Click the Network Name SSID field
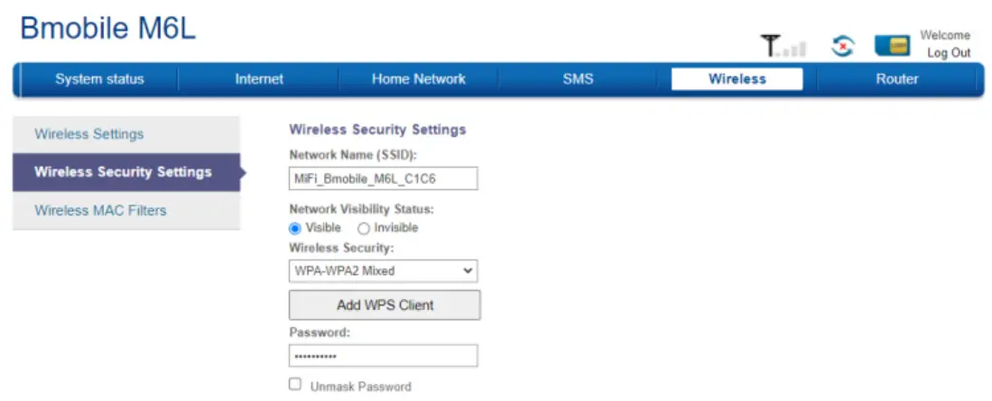This screenshot has height=401, width=992. (x=383, y=178)
